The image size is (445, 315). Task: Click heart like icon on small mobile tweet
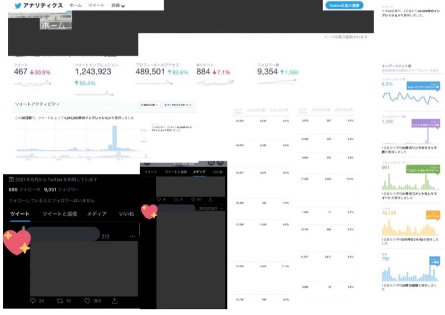[193, 199]
